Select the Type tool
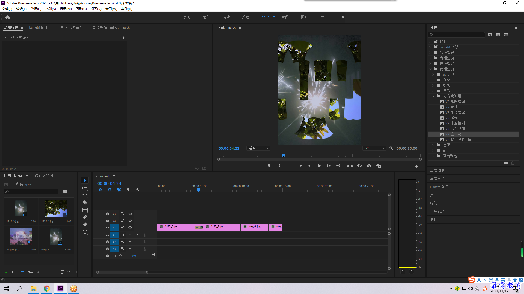This screenshot has height=294, width=524. [85, 232]
